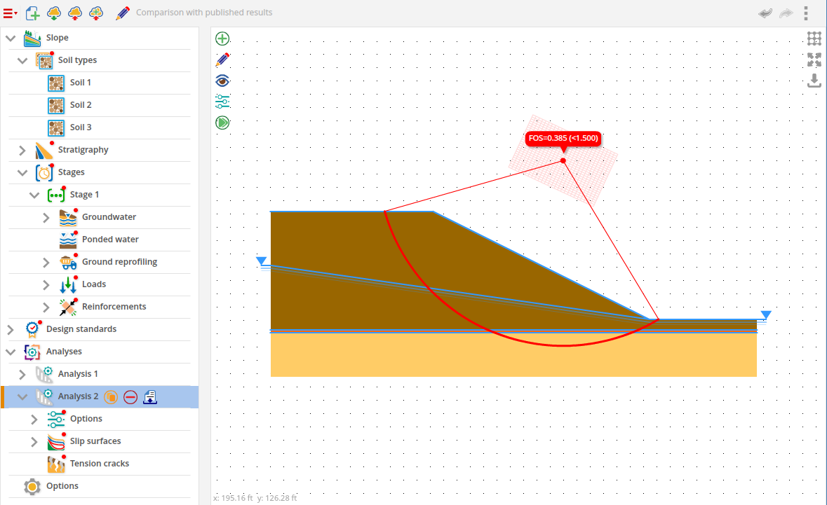Duplicate Analysis 2 with the orange copy icon
Screen dimensions: 827x505
(111, 397)
